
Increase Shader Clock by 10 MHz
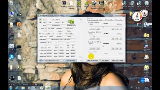117,49
